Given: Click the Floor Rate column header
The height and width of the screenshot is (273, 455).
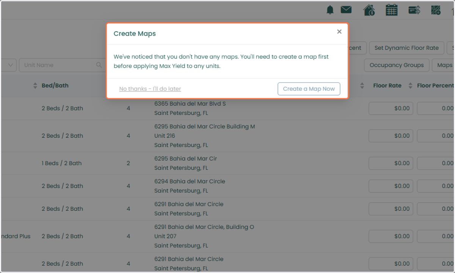Looking at the screenshot, I should 387,85.
